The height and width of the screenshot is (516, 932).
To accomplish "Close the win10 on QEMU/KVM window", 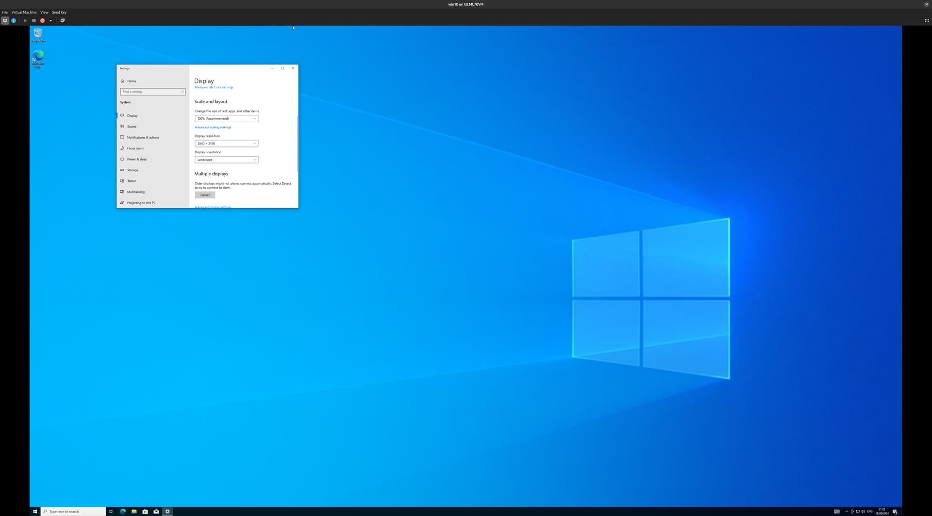I will pos(926,4).
